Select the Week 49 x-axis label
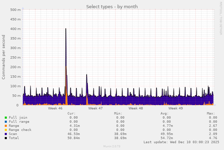224x150 pixels. coord(176,108)
